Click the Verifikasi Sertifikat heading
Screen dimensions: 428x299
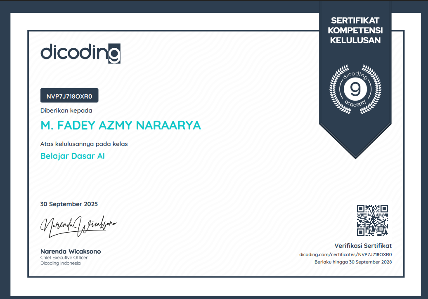tap(363, 245)
